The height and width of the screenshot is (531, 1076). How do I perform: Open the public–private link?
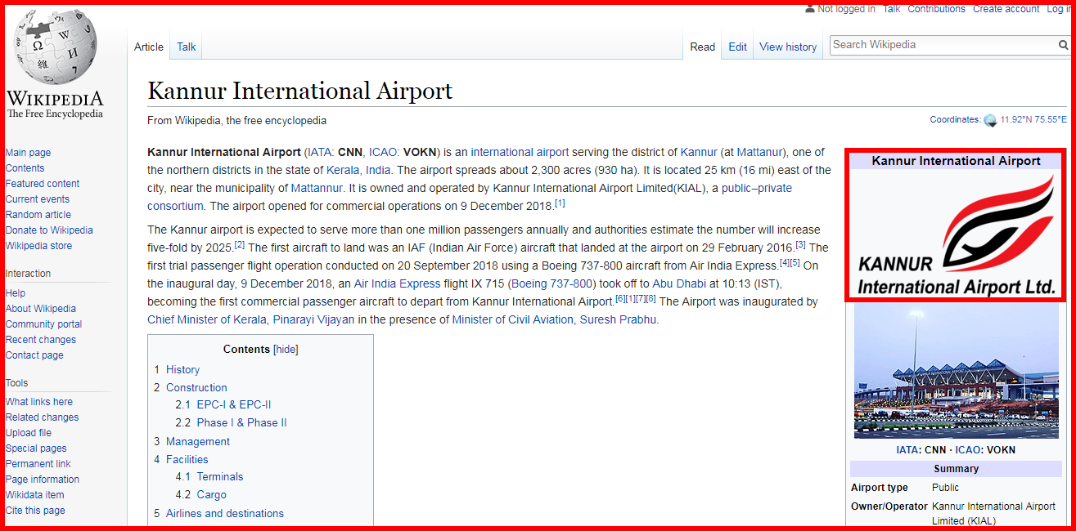757,189
